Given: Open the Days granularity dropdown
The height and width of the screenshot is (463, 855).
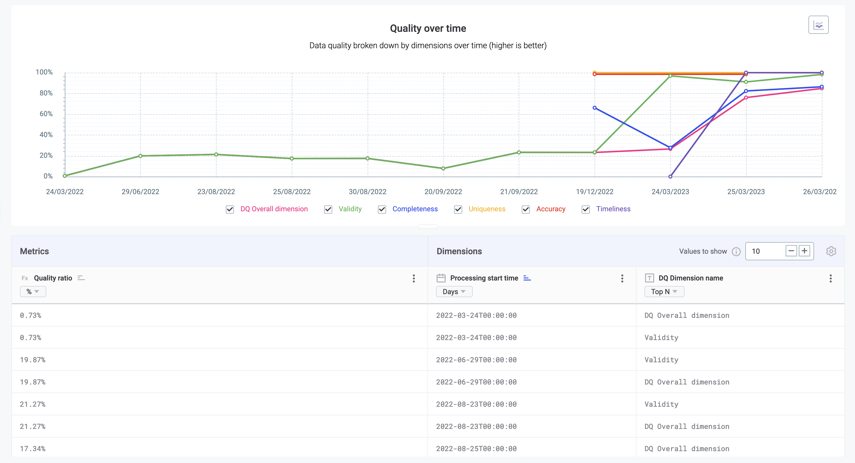Looking at the screenshot, I should (x=454, y=292).
